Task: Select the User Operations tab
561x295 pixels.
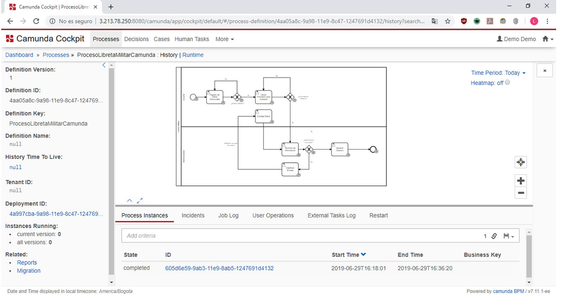Action: [273, 216]
